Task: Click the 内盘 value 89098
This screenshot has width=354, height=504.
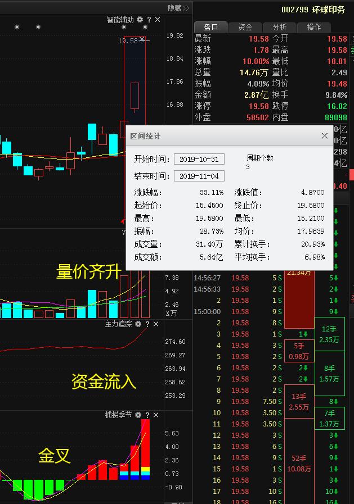Action: pos(336,117)
